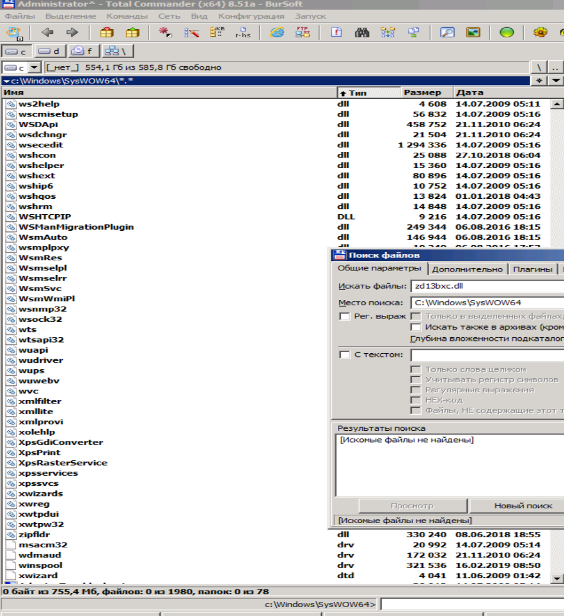This screenshot has width=564, height=616.
Task: Toggle Учитывать регистр символов checkbox
Action: [x=415, y=380]
